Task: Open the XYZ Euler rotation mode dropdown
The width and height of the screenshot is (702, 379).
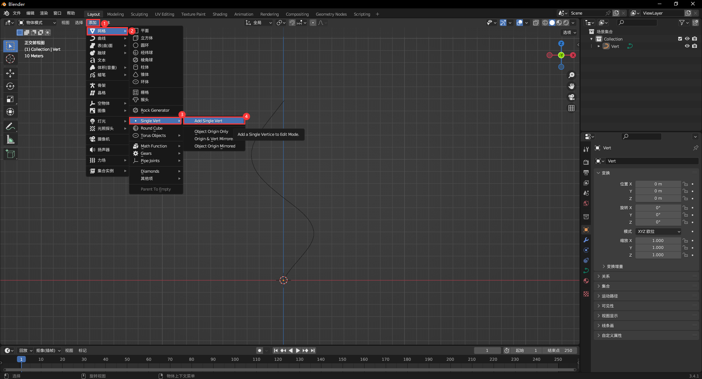Action: 658,231
